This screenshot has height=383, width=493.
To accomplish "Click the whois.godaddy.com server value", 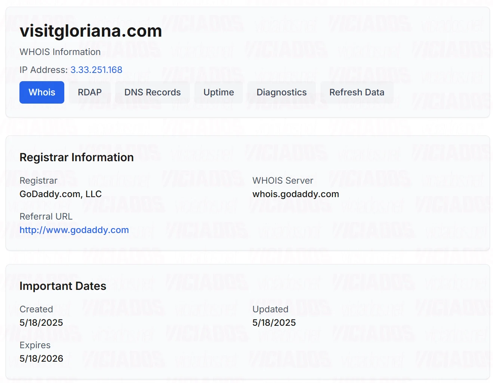I will coord(296,194).
